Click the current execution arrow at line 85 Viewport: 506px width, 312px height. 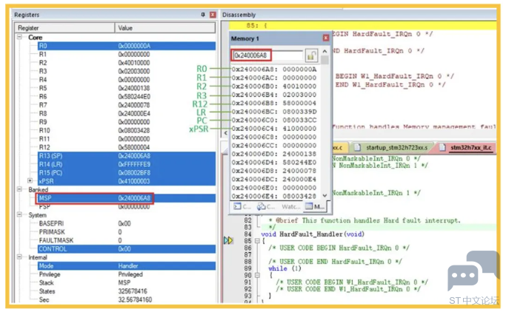[228, 240]
